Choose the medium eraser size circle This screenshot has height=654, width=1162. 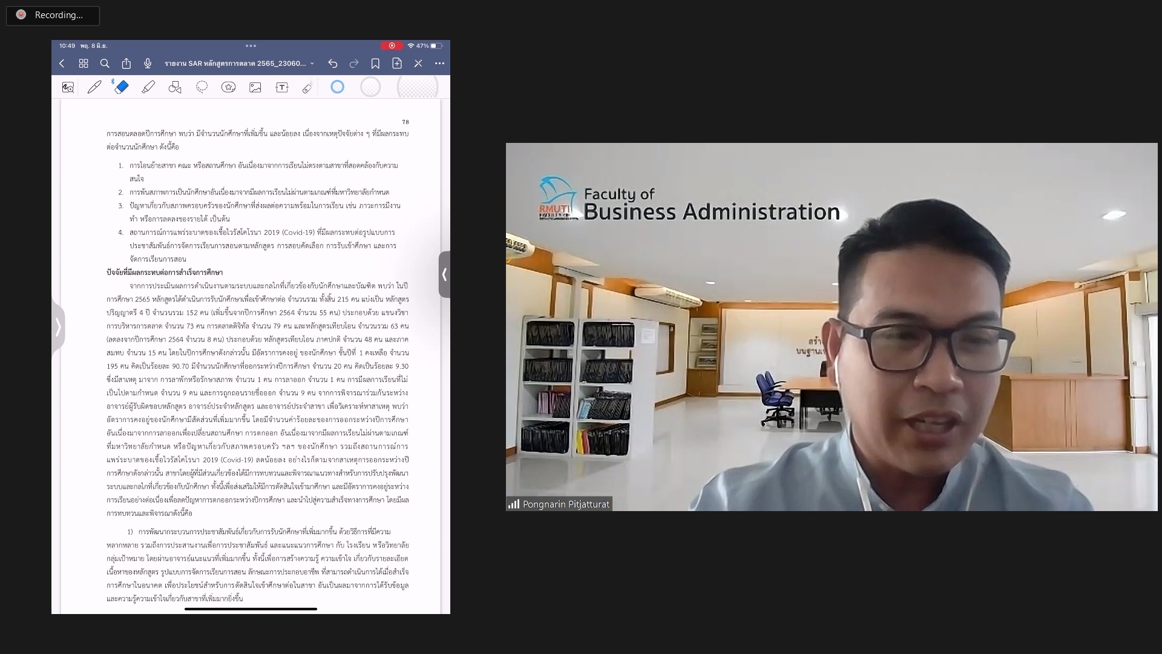pos(370,87)
